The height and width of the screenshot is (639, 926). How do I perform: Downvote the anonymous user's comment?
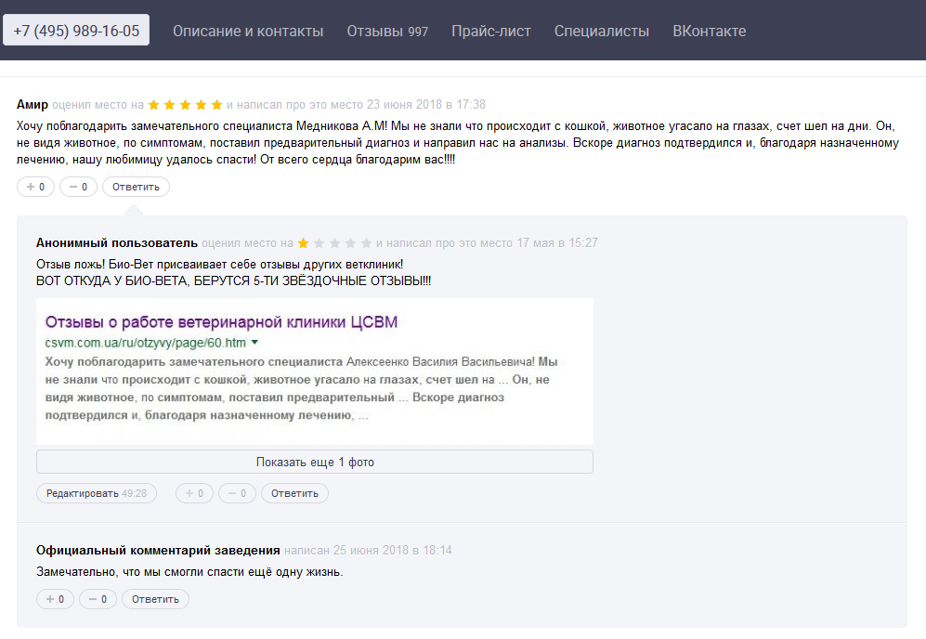click(237, 493)
